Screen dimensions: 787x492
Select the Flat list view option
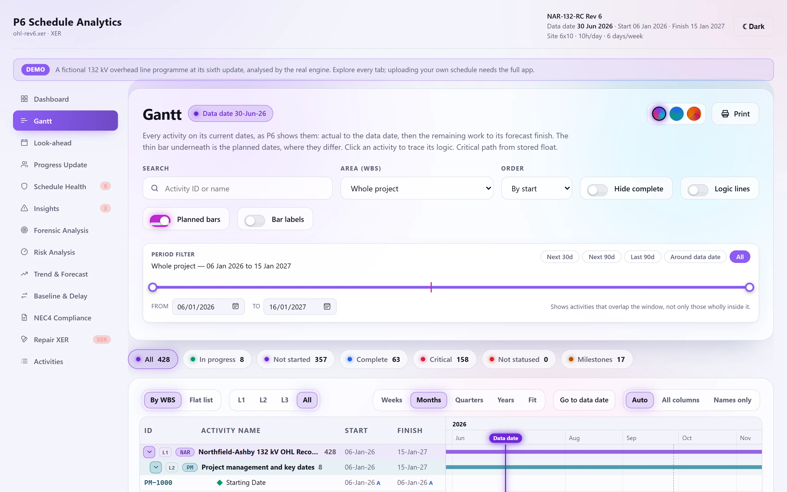pos(201,400)
